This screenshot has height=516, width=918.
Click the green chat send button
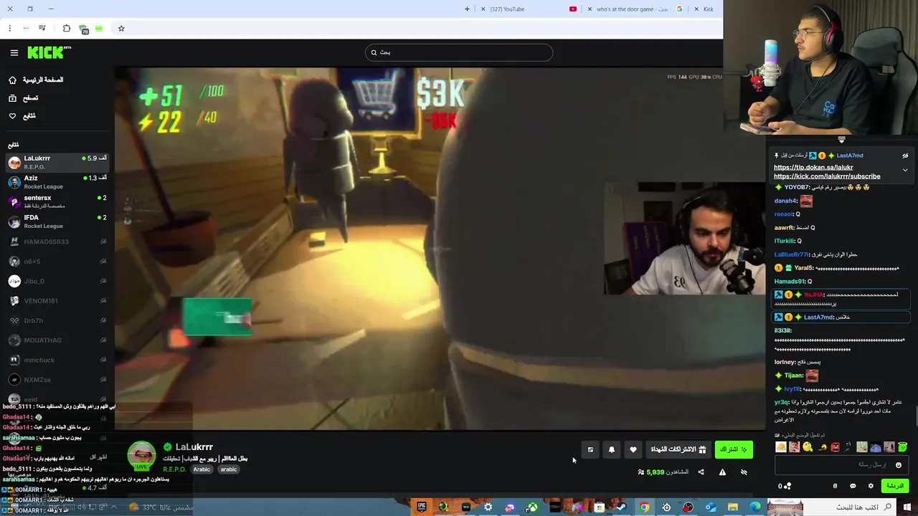click(x=895, y=486)
